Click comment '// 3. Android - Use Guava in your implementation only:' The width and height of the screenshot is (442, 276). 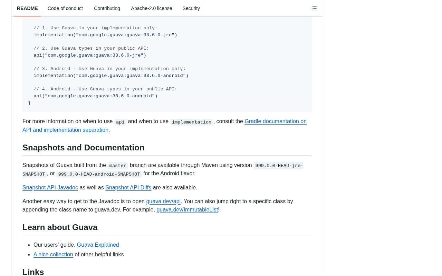tap(109, 69)
